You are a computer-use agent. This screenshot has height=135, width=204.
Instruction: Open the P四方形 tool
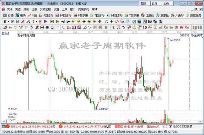point(46,15)
